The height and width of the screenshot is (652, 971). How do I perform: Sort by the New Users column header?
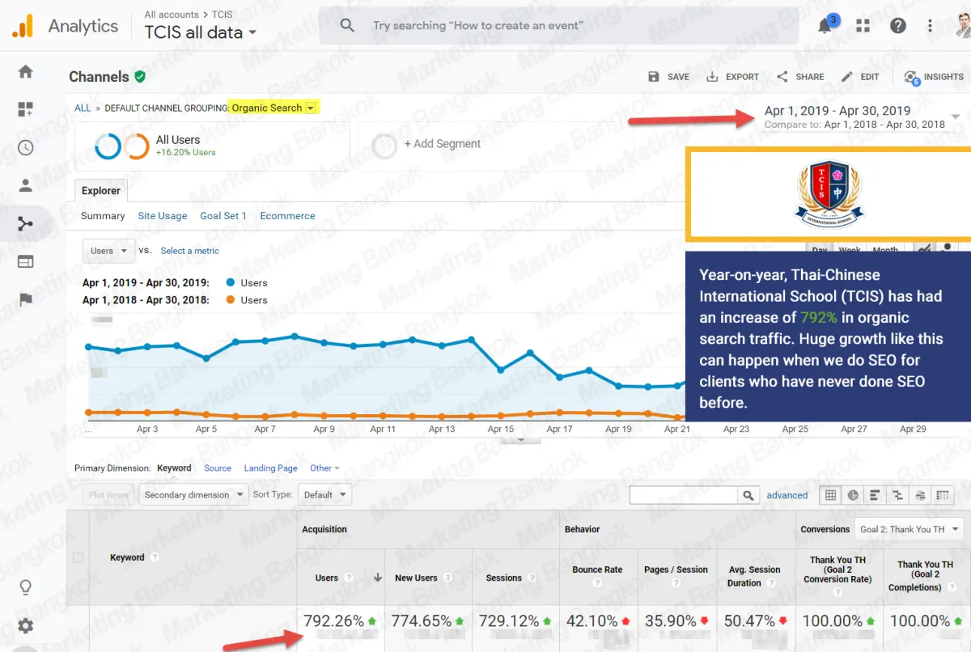(x=416, y=578)
